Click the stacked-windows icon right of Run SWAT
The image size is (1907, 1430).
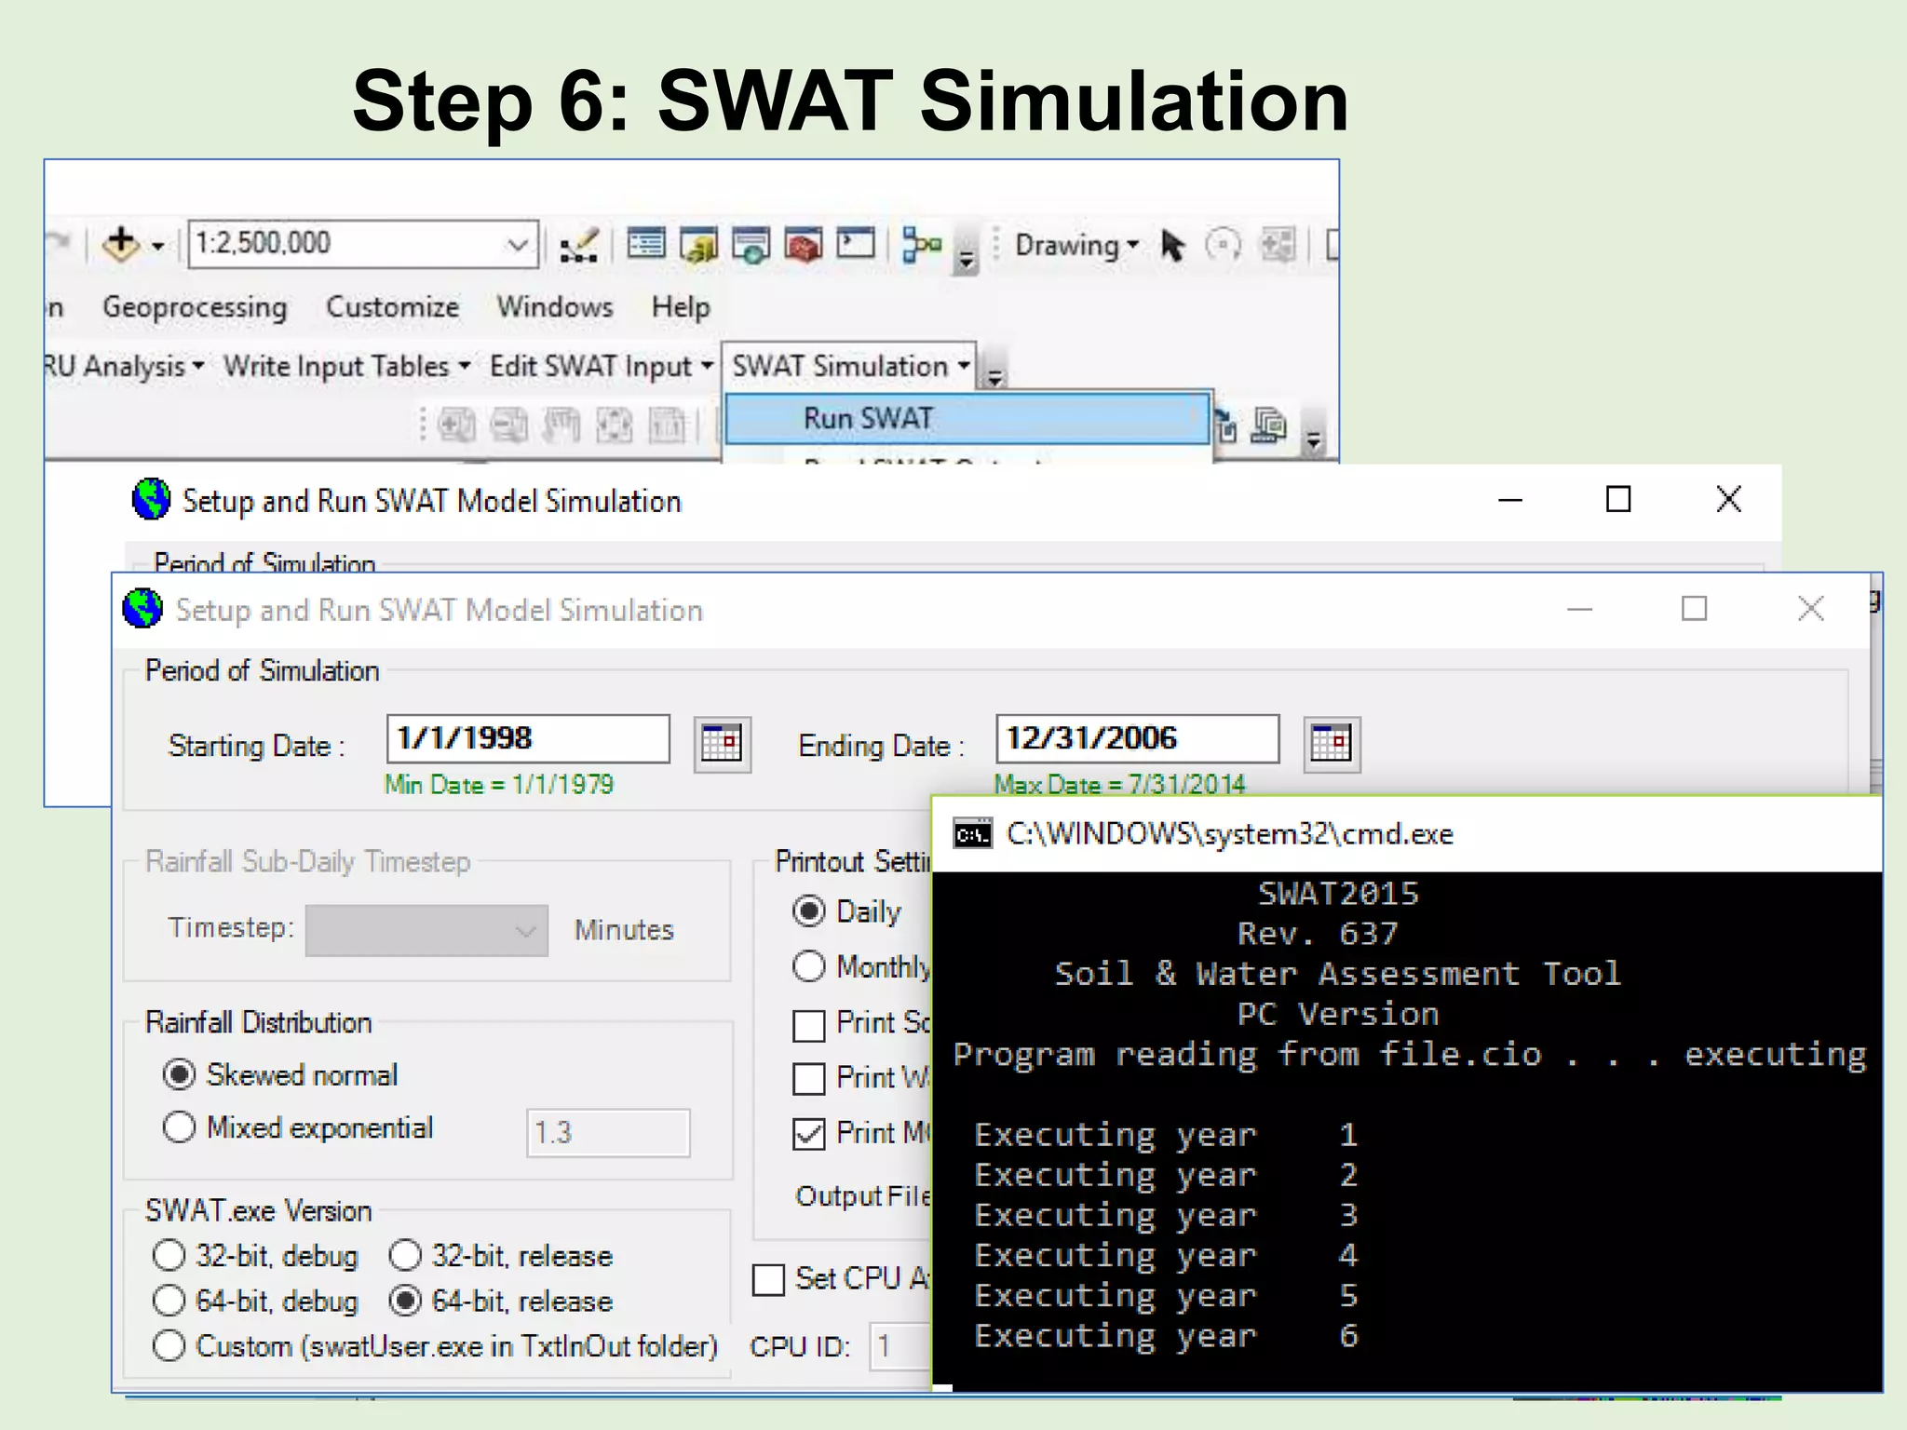[1268, 426]
